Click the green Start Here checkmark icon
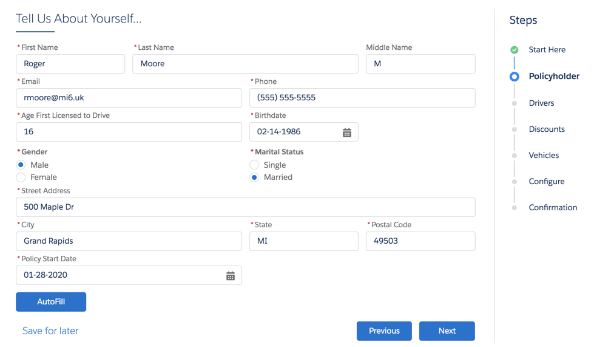This screenshot has height=347, width=594. click(x=514, y=50)
